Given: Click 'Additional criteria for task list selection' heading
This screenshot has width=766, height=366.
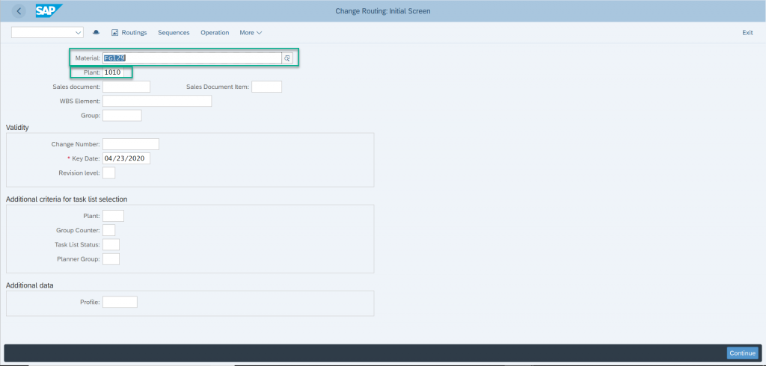Looking at the screenshot, I should (x=67, y=199).
